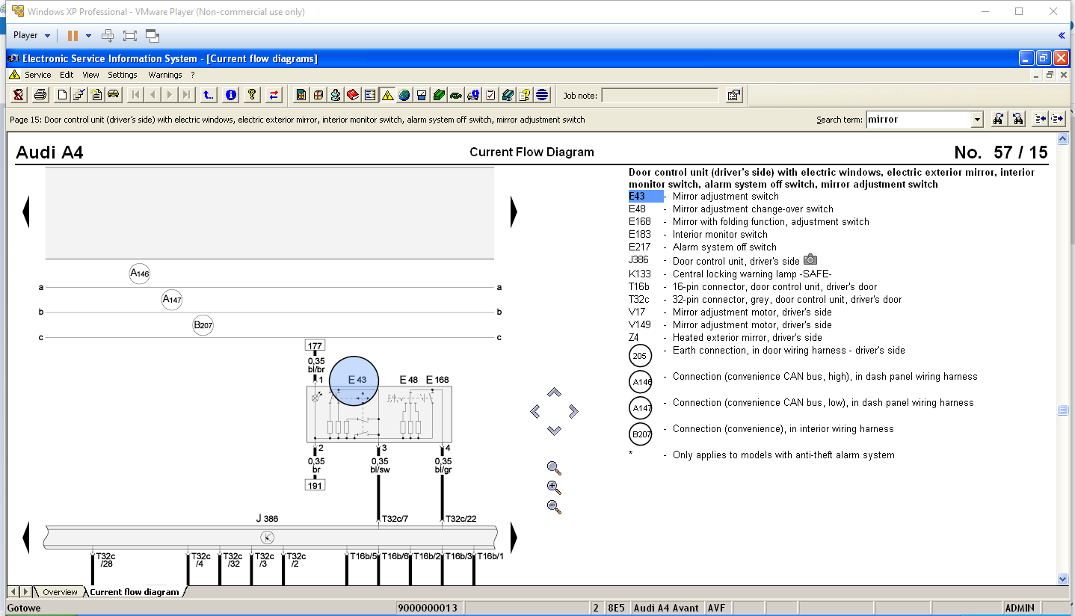
Task: Click the blank new page toolbar icon
Action: click(62, 95)
